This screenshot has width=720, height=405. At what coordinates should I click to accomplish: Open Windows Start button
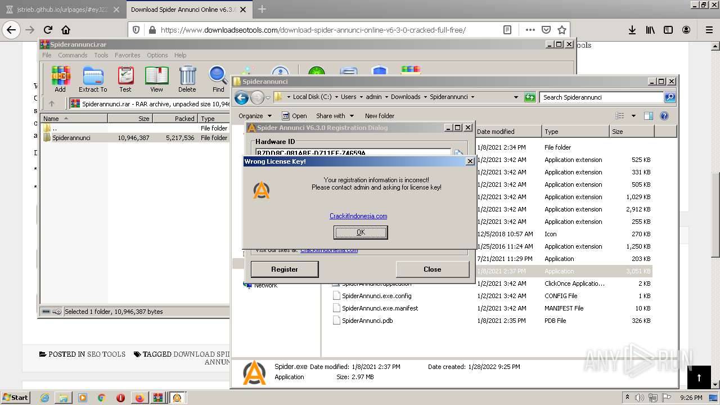15,397
